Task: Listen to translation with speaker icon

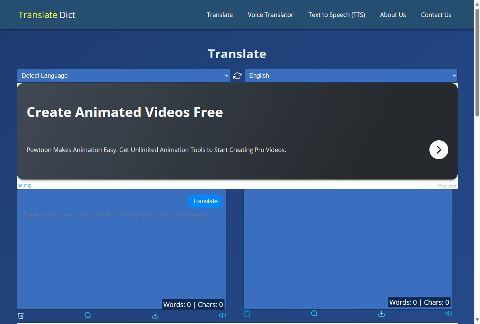Action: pyautogui.click(x=449, y=313)
